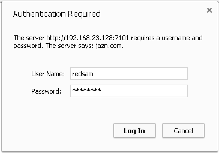The image size is (219, 153).
Task: Click the Log In button
Action: pyautogui.click(x=135, y=130)
